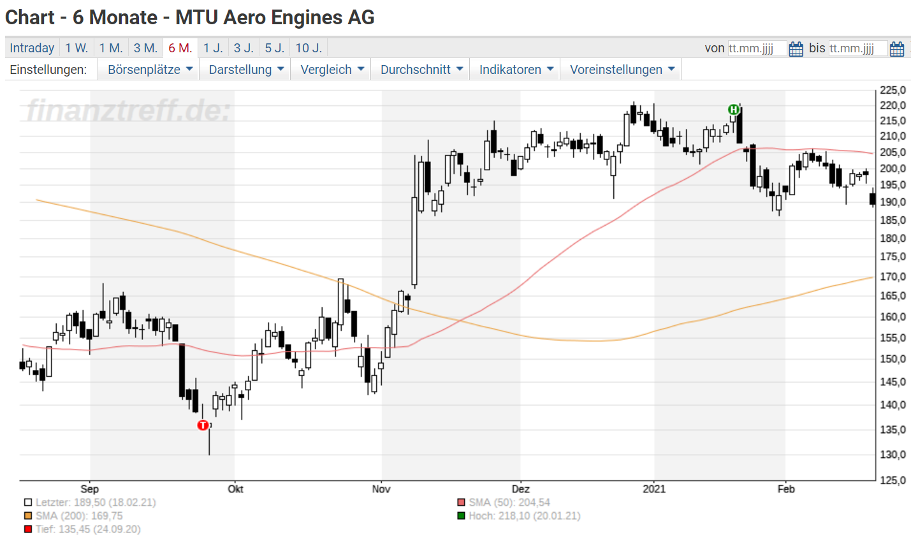Screen dimensions: 911x544
Task: Click the 'Einstellungen:' label
Action: (x=48, y=70)
